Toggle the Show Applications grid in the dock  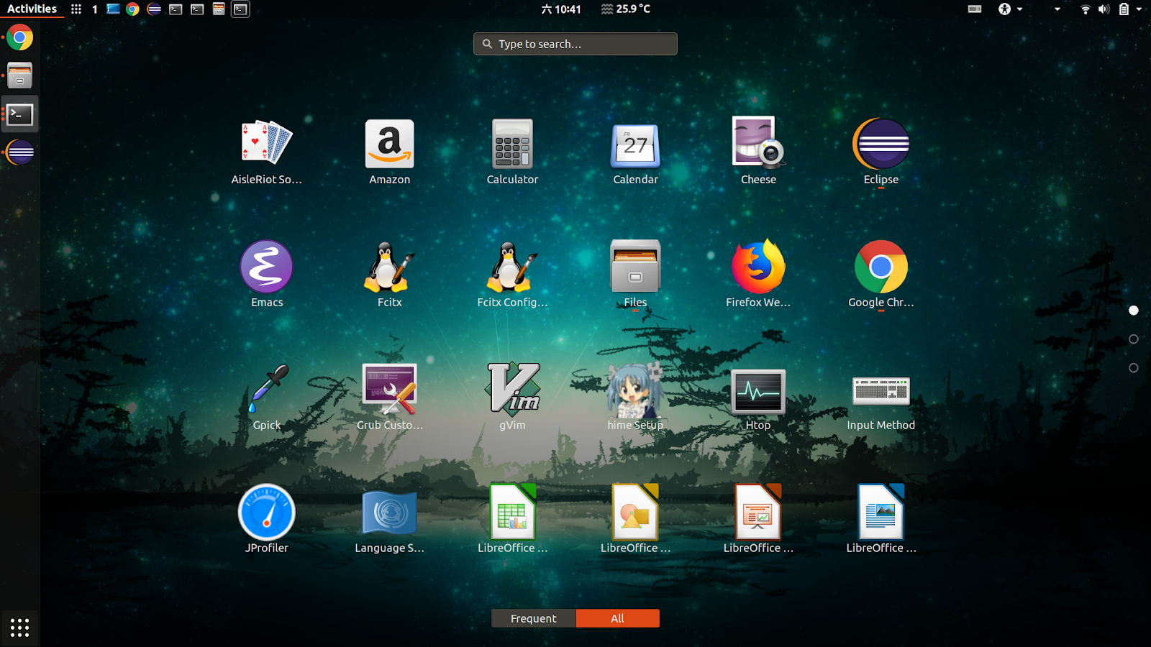point(19,628)
